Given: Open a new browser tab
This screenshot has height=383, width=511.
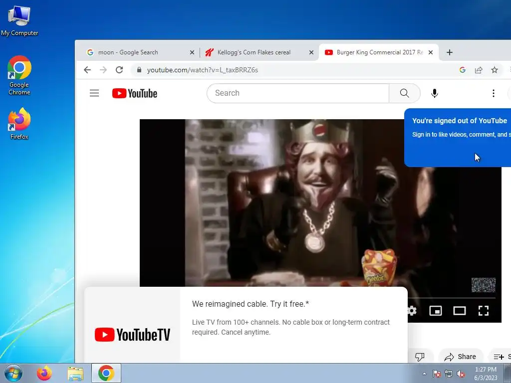Looking at the screenshot, I should click(450, 52).
